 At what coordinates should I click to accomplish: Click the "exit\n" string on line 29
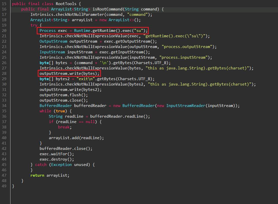point(86,79)
